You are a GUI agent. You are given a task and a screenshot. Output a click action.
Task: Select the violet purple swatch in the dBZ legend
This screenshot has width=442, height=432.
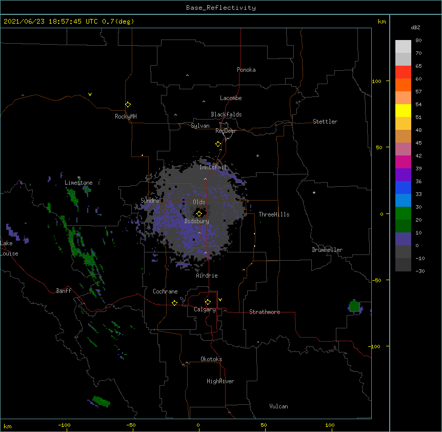(x=403, y=175)
